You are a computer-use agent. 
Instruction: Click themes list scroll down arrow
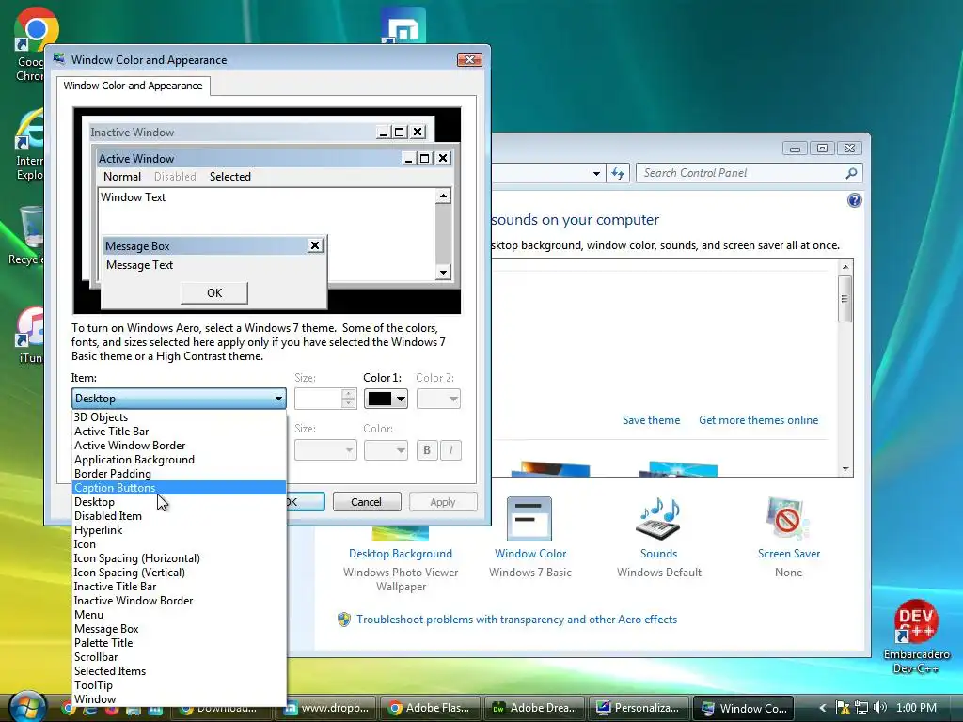[x=845, y=469]
